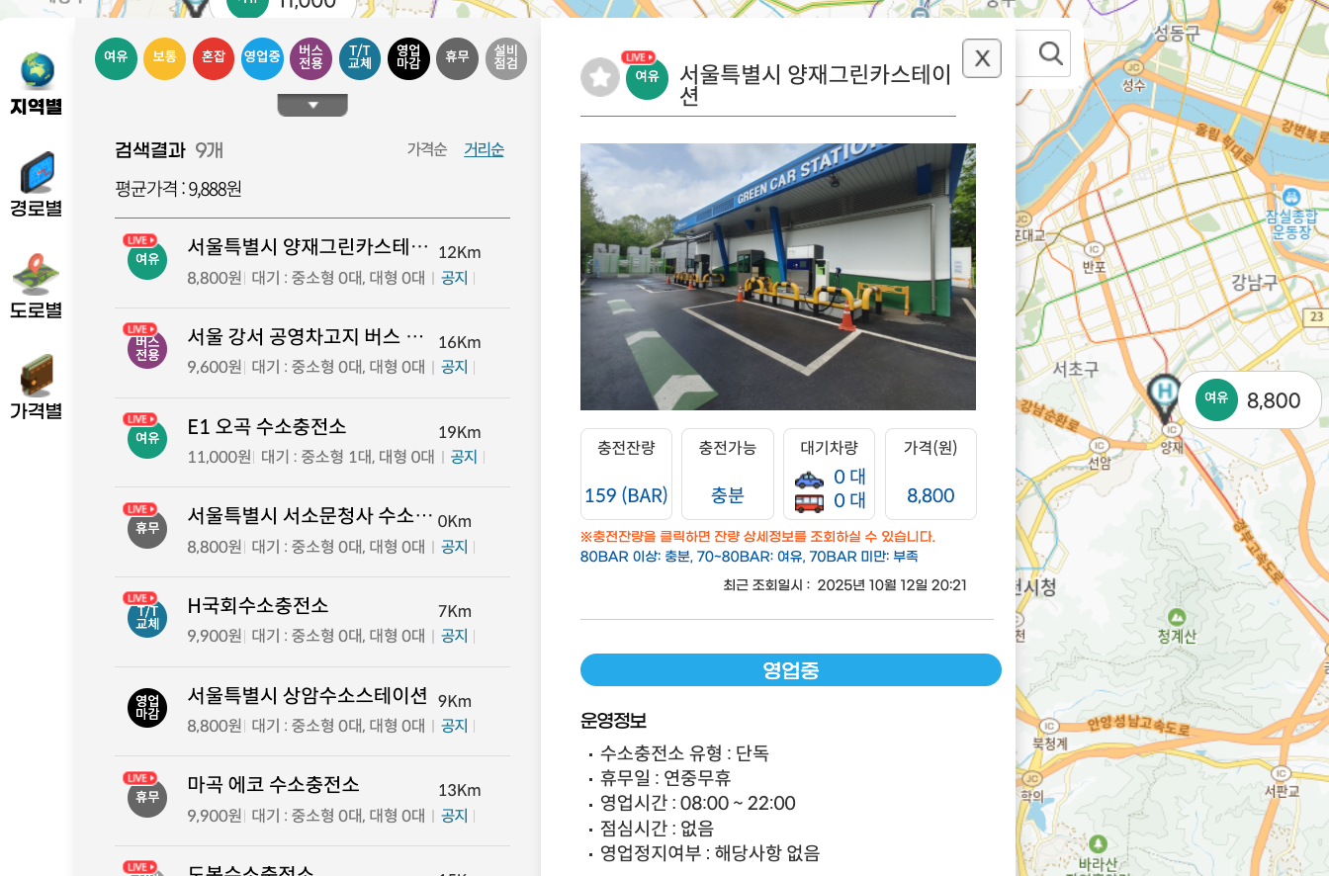Toggle the green 여유 status filter
Viewport: 1329px width, 876px height.
point(116,58)
